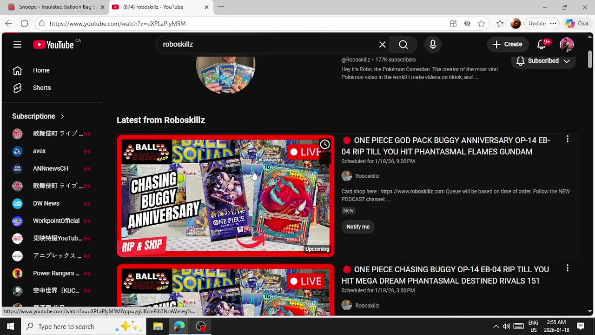Click the Windows taskbar search box

84,326
